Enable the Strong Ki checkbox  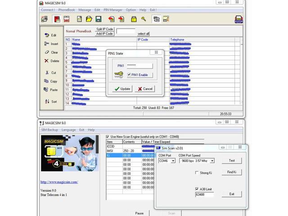tap(197, 173)
